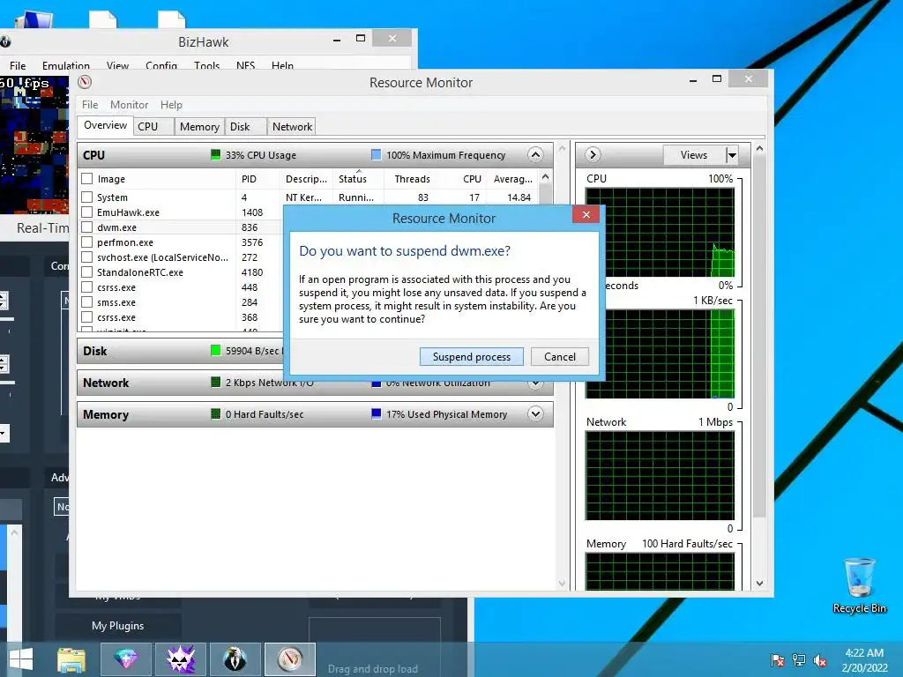Cancel the suspend dwm.exe dialog
Image resolution: width=903 pixels, height=677 pixels.
click(x=560, y=357)
